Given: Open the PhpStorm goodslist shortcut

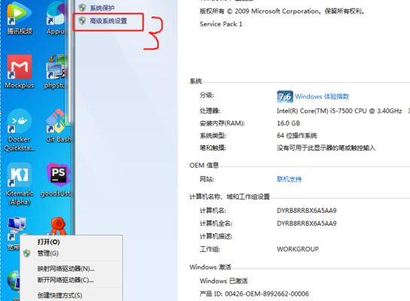Looking at the screenshot, I should point(56,180).
